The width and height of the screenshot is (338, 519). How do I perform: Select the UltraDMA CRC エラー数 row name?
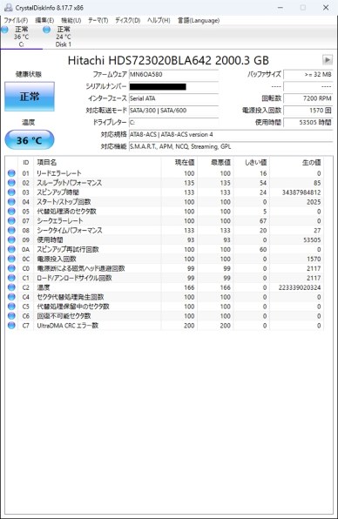point(68,326)
